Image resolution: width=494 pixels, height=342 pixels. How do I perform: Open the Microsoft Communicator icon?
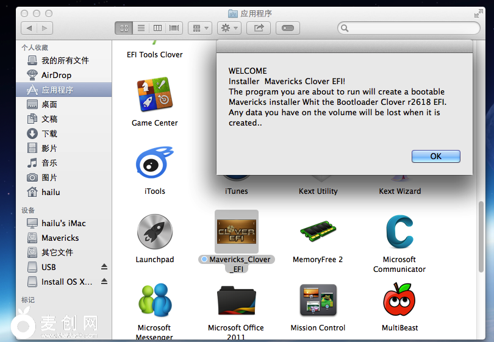click(x=399, y=232)
